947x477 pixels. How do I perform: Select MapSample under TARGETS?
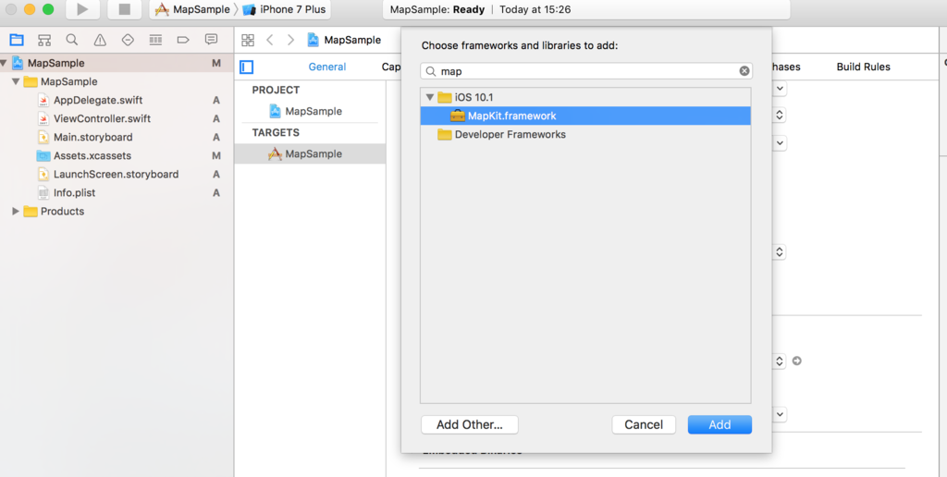[310, 154]
